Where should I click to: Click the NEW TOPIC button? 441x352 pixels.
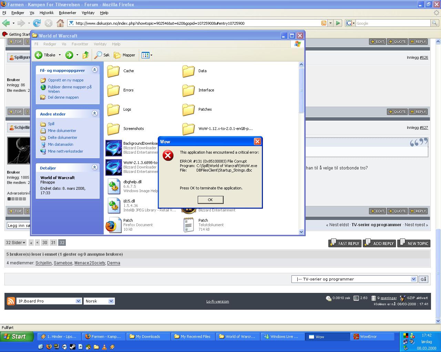pyautogui.click(x=414, y=243)
